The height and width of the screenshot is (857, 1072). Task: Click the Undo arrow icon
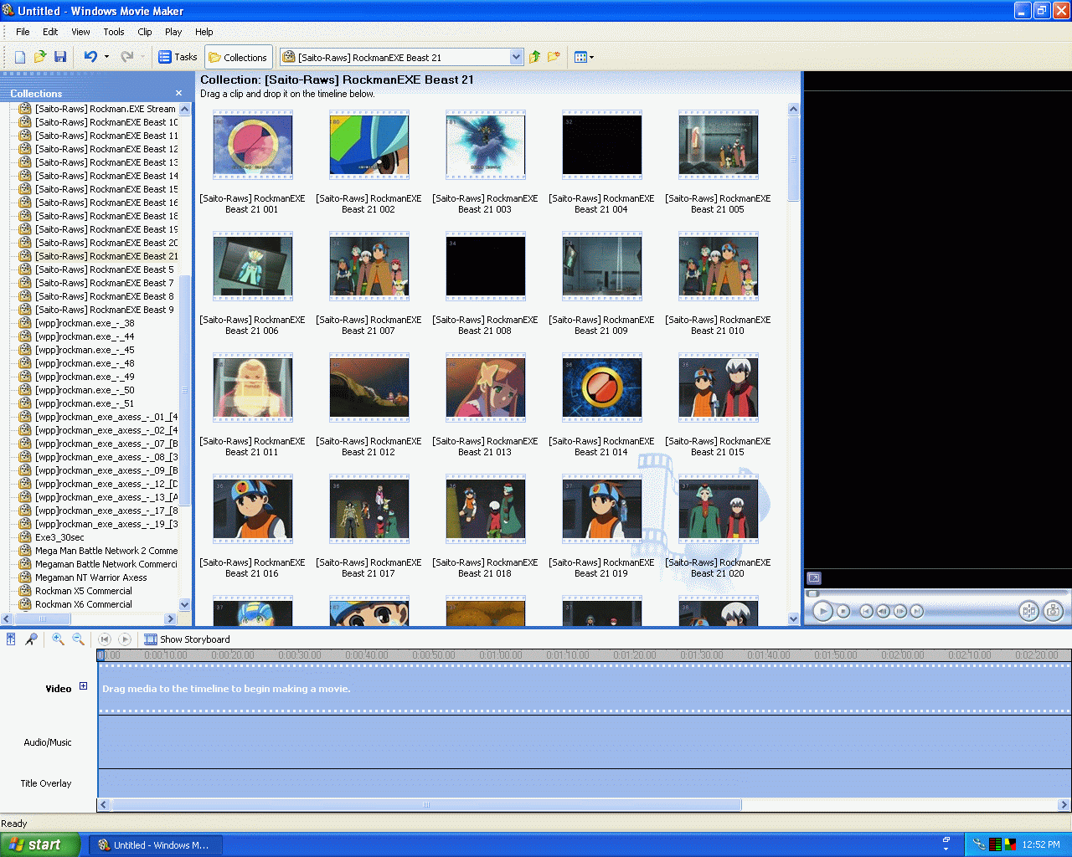pos(90,57)
